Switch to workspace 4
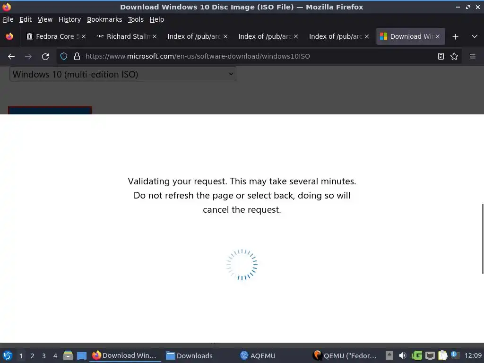484x363 pixels. (55, 356)
